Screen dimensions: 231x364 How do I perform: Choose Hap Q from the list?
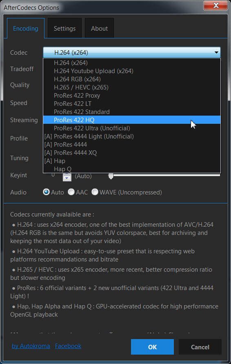(132, 169)
